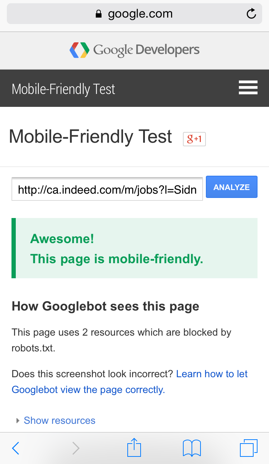Tap the Safari reload page icon
The width and height of the screenshot is (269, 464).
coord(251,14)
